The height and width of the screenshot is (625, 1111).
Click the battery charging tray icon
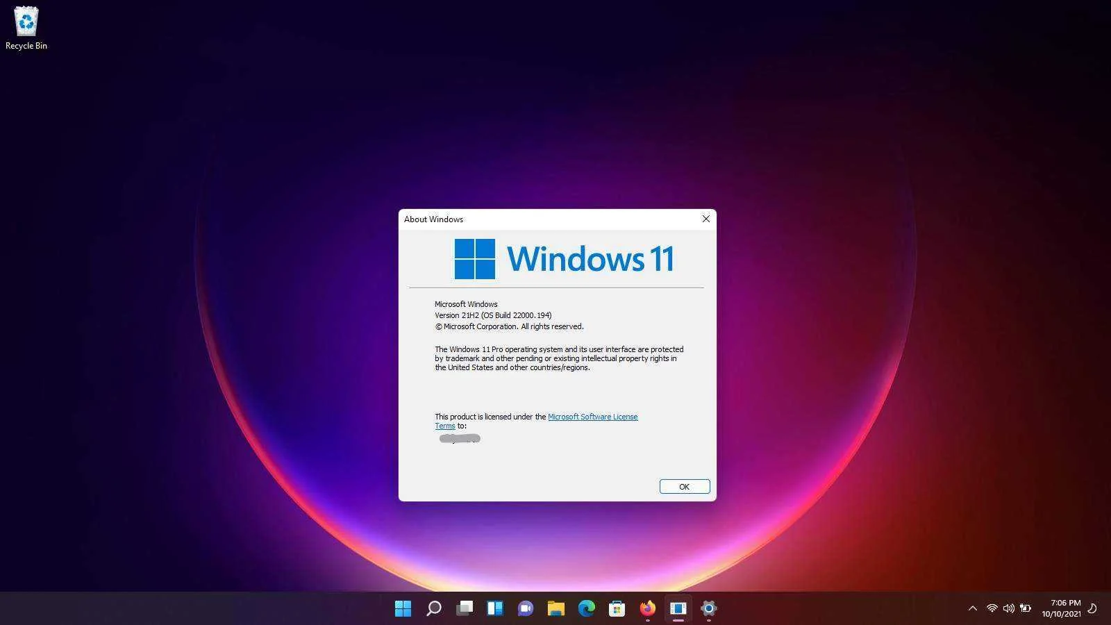[1026, 608]
